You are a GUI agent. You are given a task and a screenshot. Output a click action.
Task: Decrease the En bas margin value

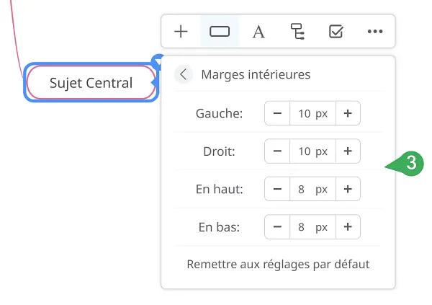click(277, 226)
